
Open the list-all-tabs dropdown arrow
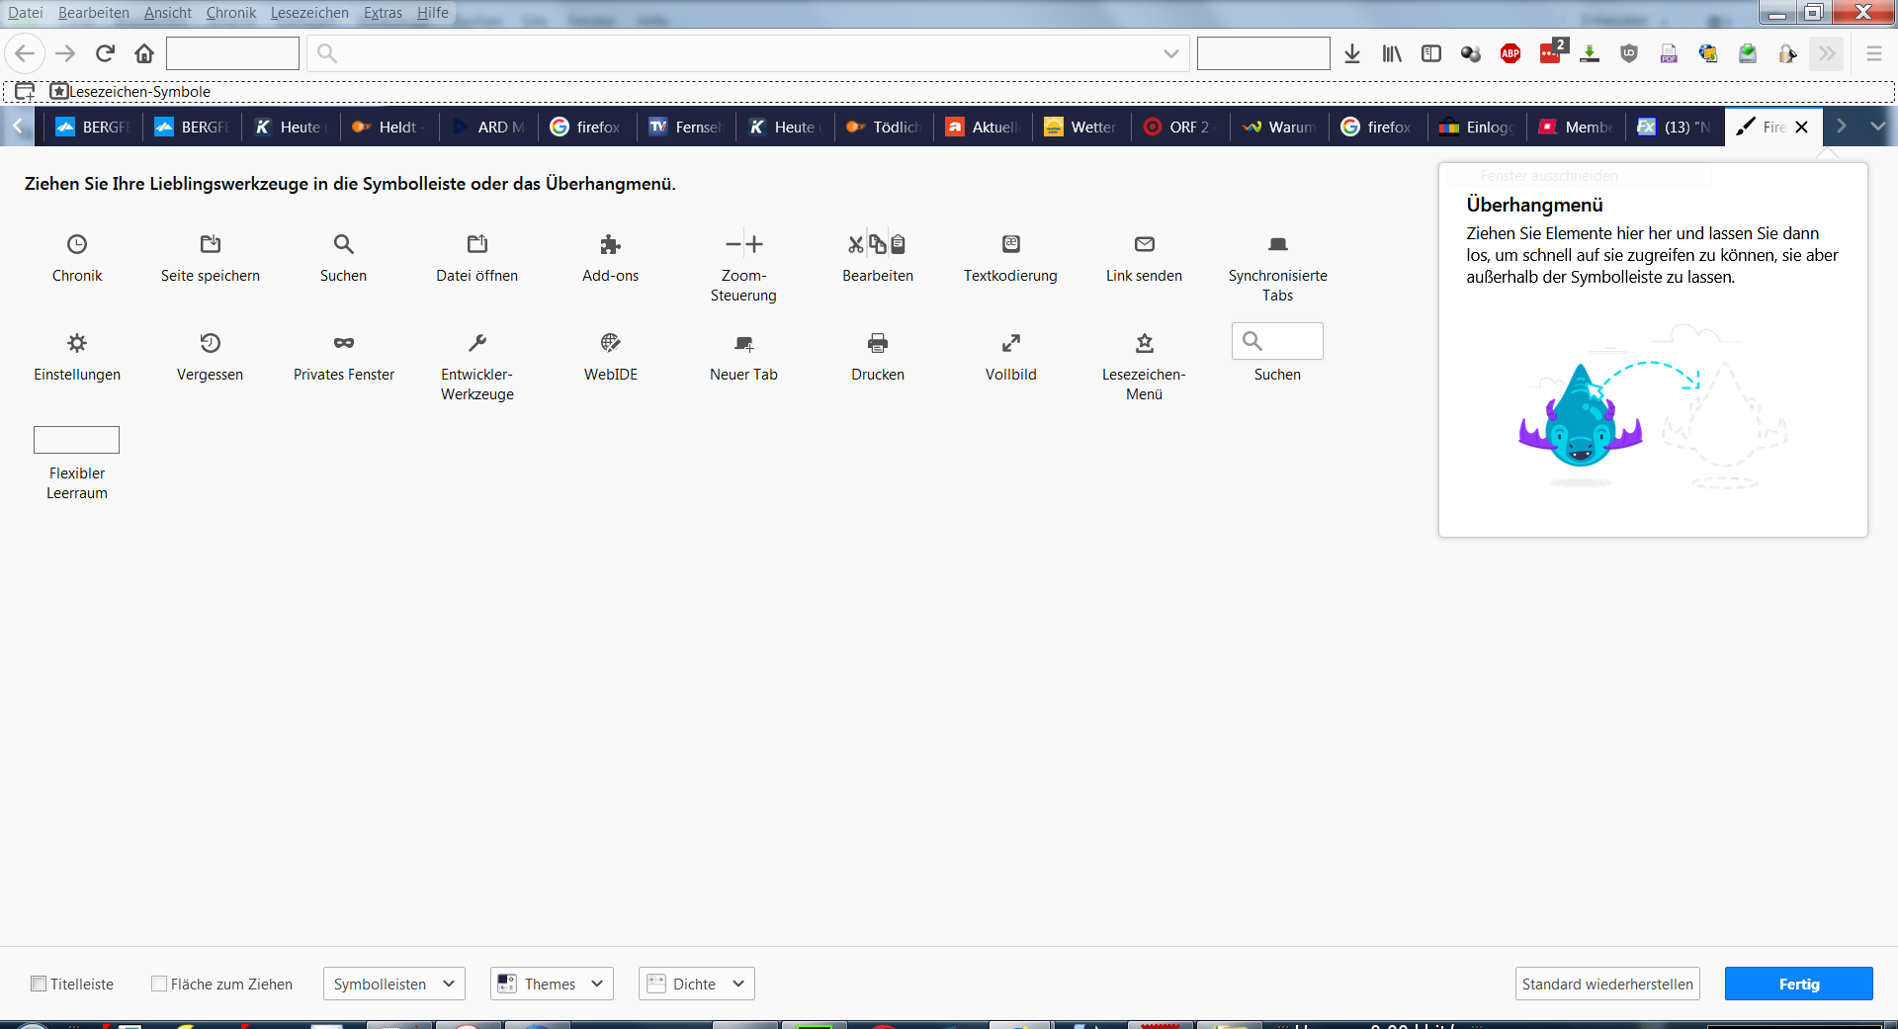[1878, 127]
